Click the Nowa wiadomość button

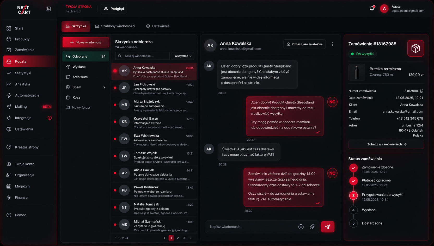86,42
